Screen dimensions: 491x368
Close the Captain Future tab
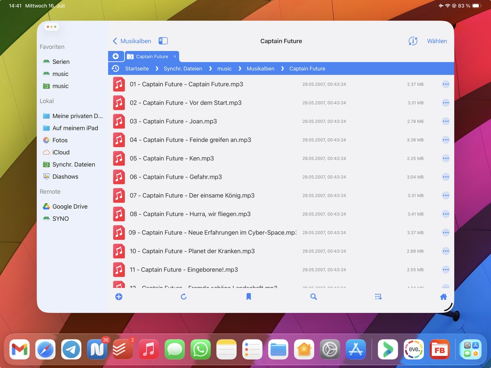(175, 56)
